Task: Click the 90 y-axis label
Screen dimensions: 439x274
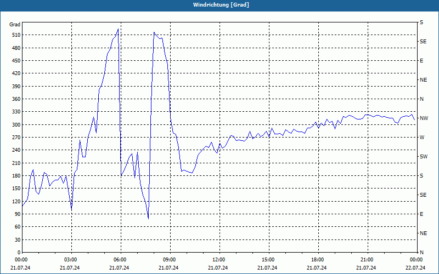Action: 18,214
